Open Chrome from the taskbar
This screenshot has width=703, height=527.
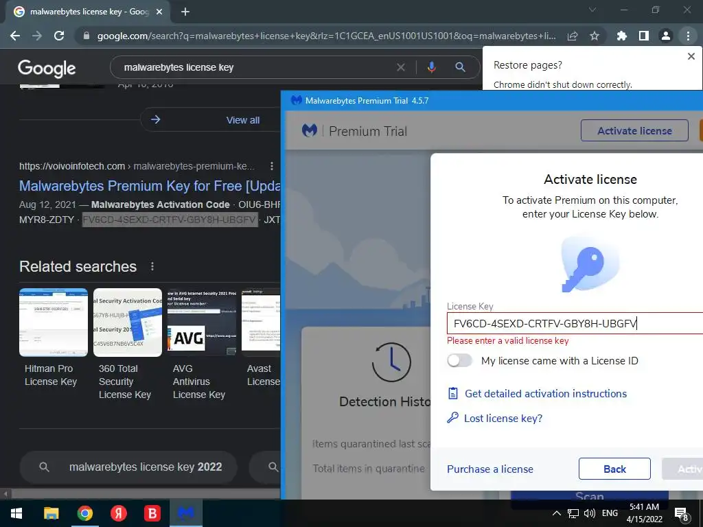pyautogui.click(x=84, y=513)
